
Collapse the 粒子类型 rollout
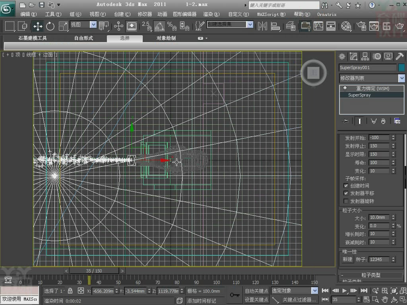(371, 275)
